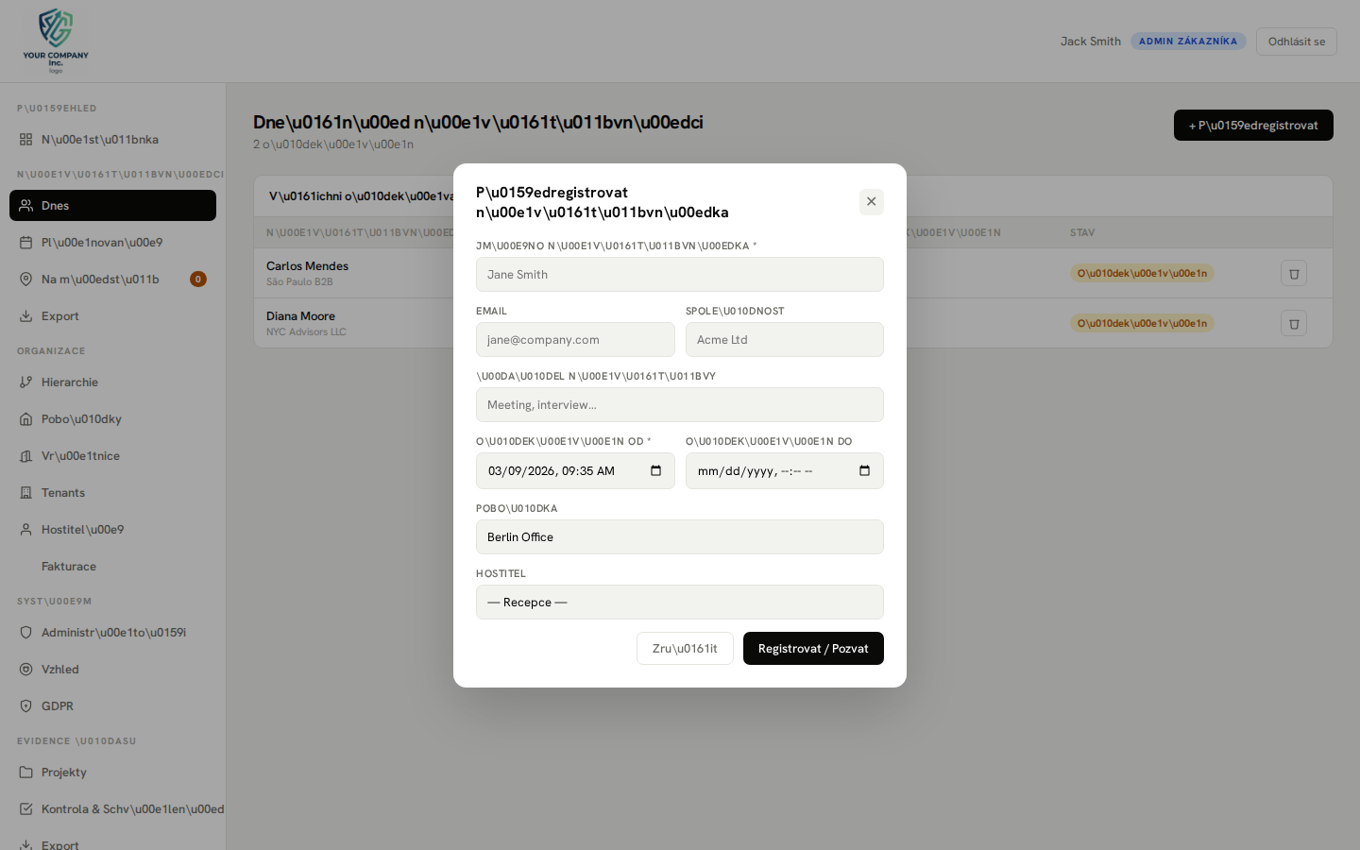Image resolution: width=1360 pixels, height=850 pixels.
Task: Open the calendar picker for Očekáván do field
Action: coord(864,470)
